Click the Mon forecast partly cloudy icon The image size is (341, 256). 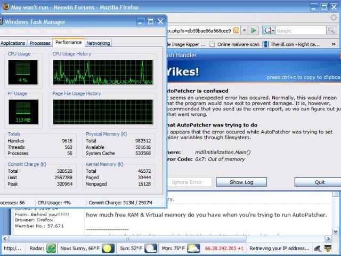coord(193,249)
